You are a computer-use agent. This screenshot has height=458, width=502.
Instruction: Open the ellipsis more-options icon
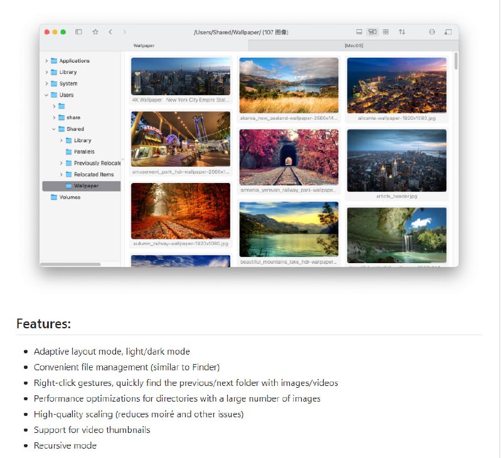432,32
